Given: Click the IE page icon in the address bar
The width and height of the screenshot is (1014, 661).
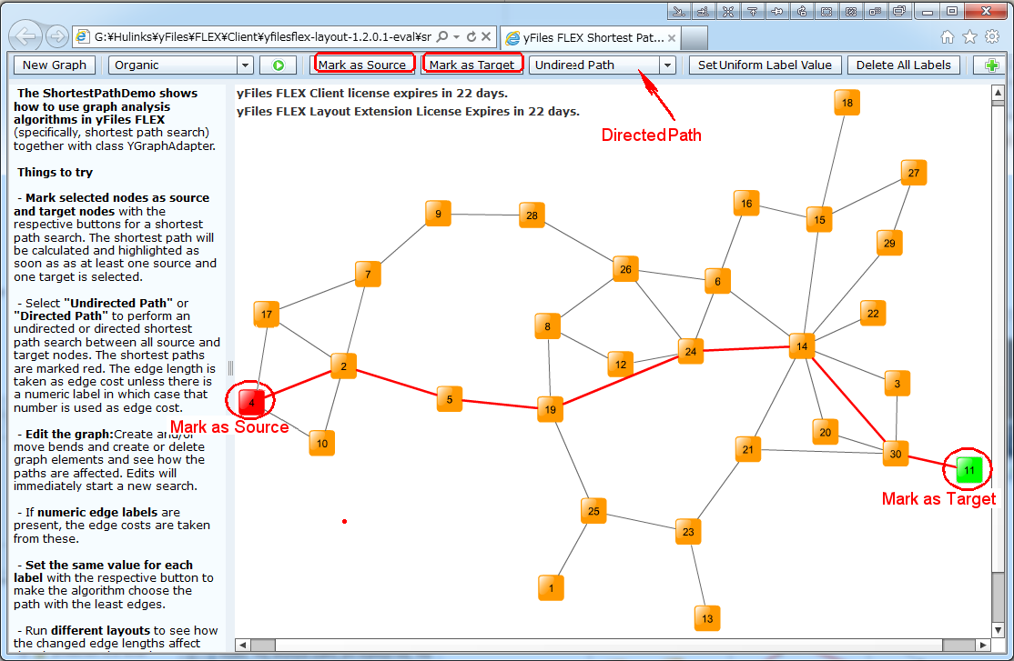Looking at the screenshot, I should pos(82,37).
